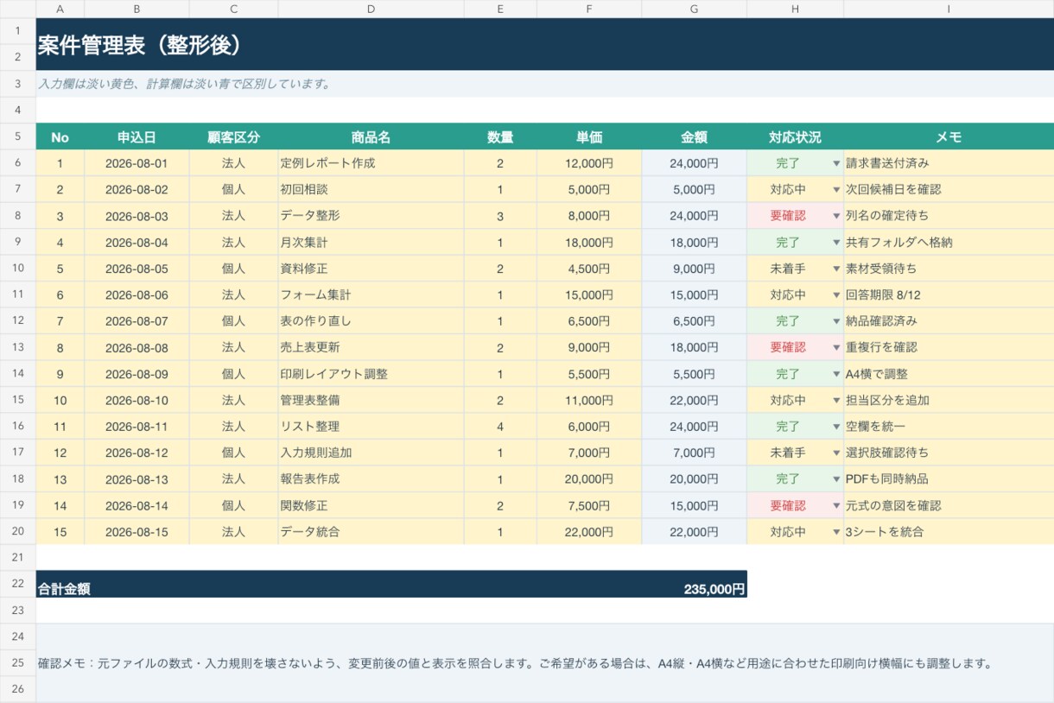Image resolution: width=1054 pixels, height=703 pixels.
Task: Click the 商品名 header cell
Action: [371, 136]
